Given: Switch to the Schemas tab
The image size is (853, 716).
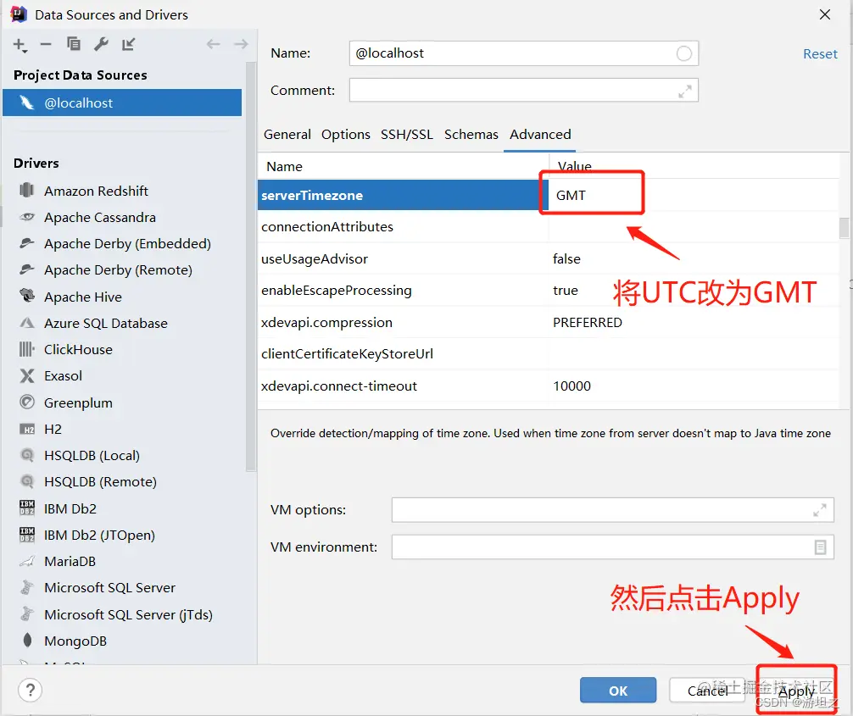Looking at the screenshot, I should point(471,134).
